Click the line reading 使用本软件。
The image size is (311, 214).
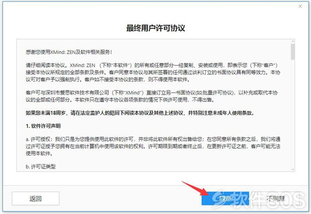pyautogui.click(x=39, y=154)
